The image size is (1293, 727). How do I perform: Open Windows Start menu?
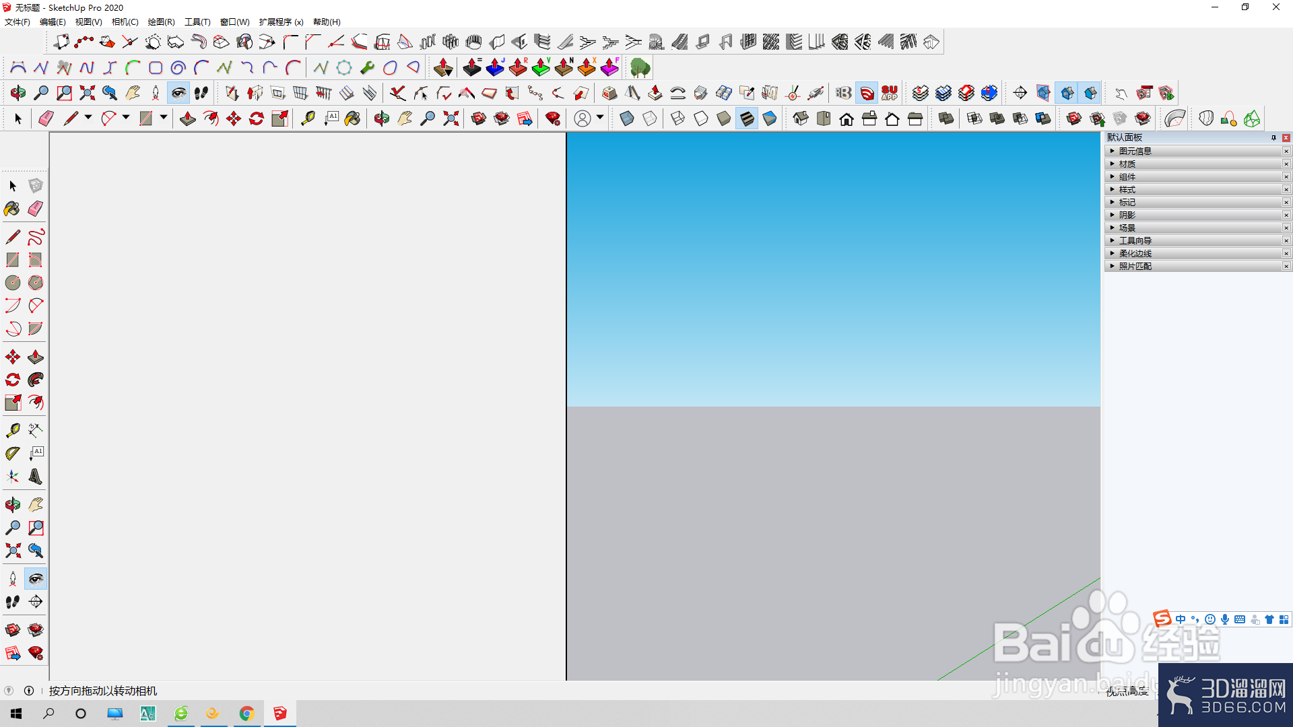(x=16, y=714)
